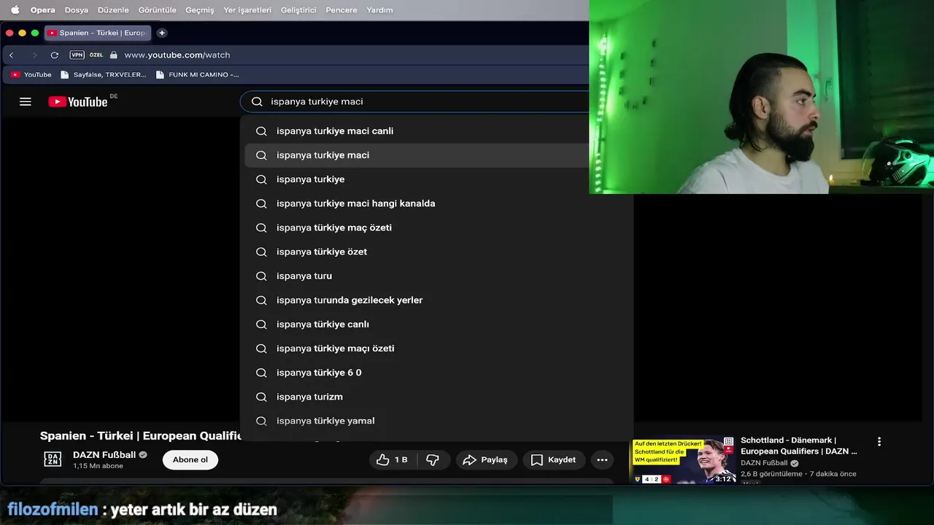Image resolution: width=934 pixels, height=525 pixels.
Task: Go back with the browser back arrow
Action: point(11,55)
